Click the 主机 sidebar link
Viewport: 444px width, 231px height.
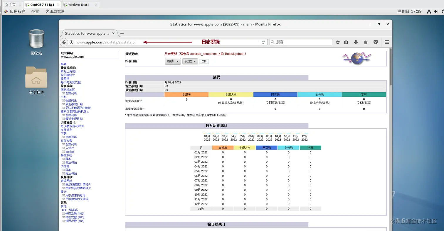[63, 97]
